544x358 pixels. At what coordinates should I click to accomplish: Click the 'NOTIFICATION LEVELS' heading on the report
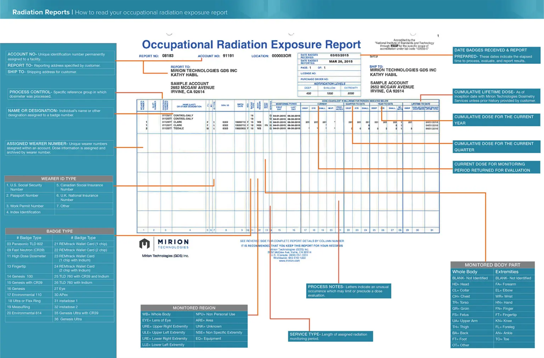pyautogui.click(x=329, y=84)
